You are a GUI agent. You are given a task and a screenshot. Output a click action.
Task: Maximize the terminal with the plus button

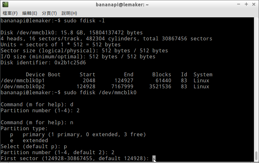[246, 4]
